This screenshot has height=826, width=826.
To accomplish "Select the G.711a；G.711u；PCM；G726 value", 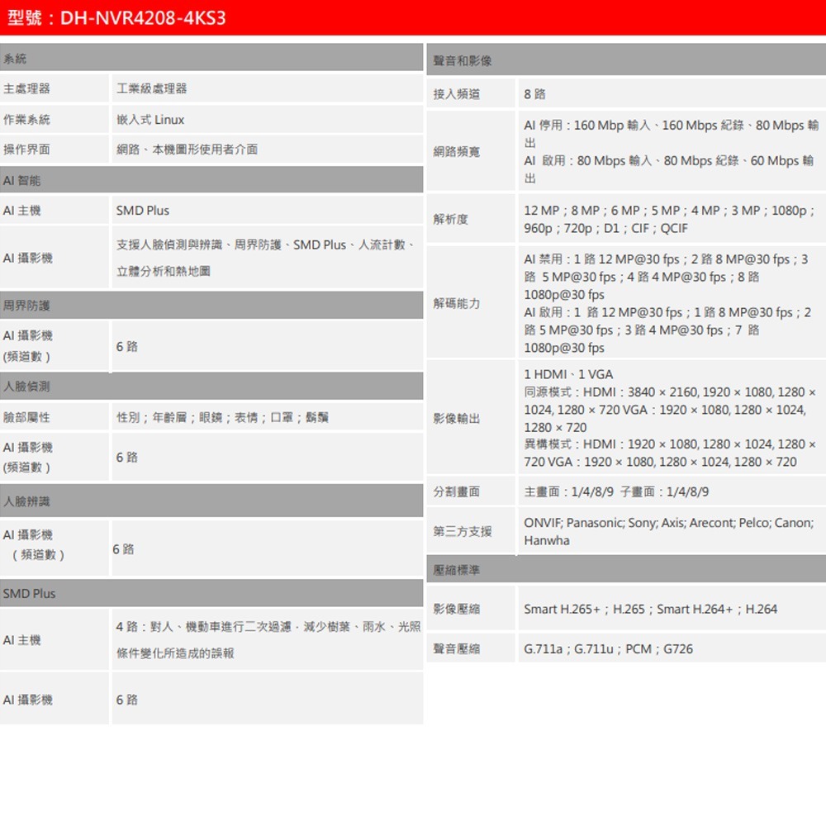I will click(609, 648).
